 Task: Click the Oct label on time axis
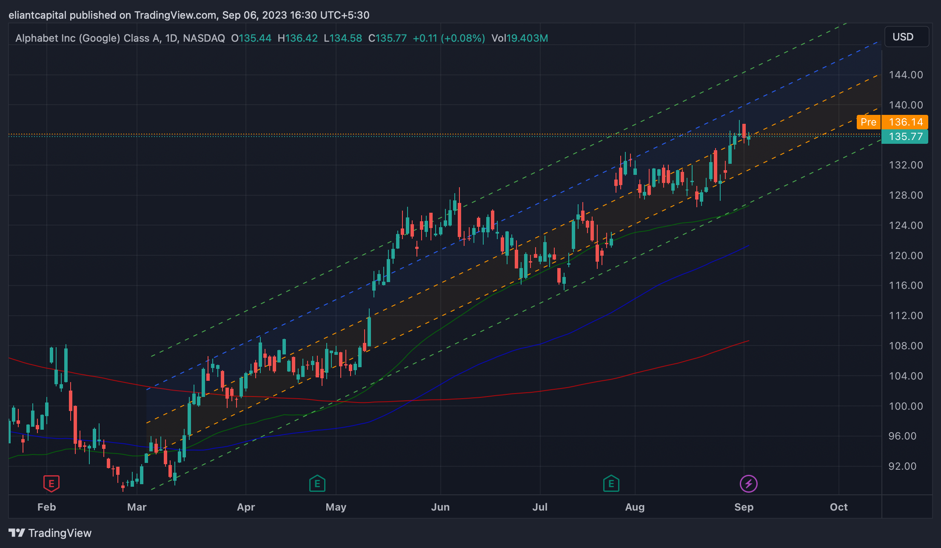tap(838, 507)
